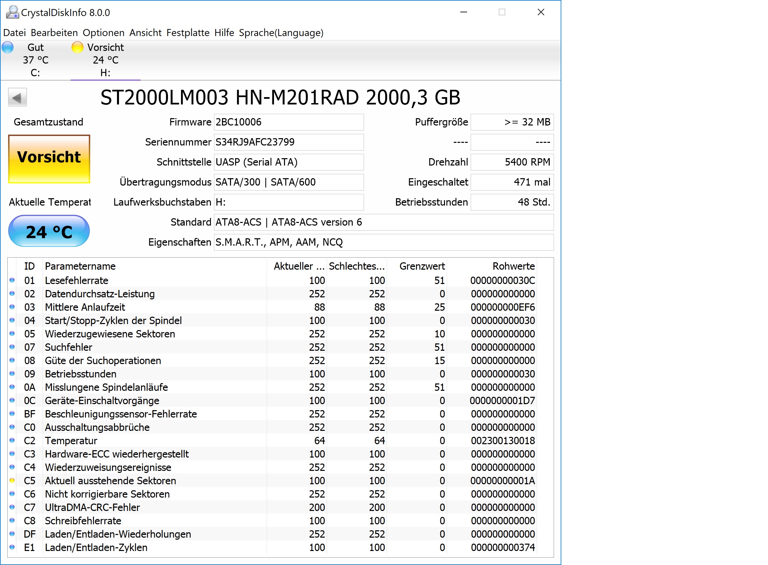This screenshot has width=768, height=565.
Task: Click the CrystalDiskInfo app icon in title bar
Action: tap(12, 12)
